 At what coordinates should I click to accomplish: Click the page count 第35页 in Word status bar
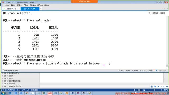pyautogui.click(x=8, y=90)
